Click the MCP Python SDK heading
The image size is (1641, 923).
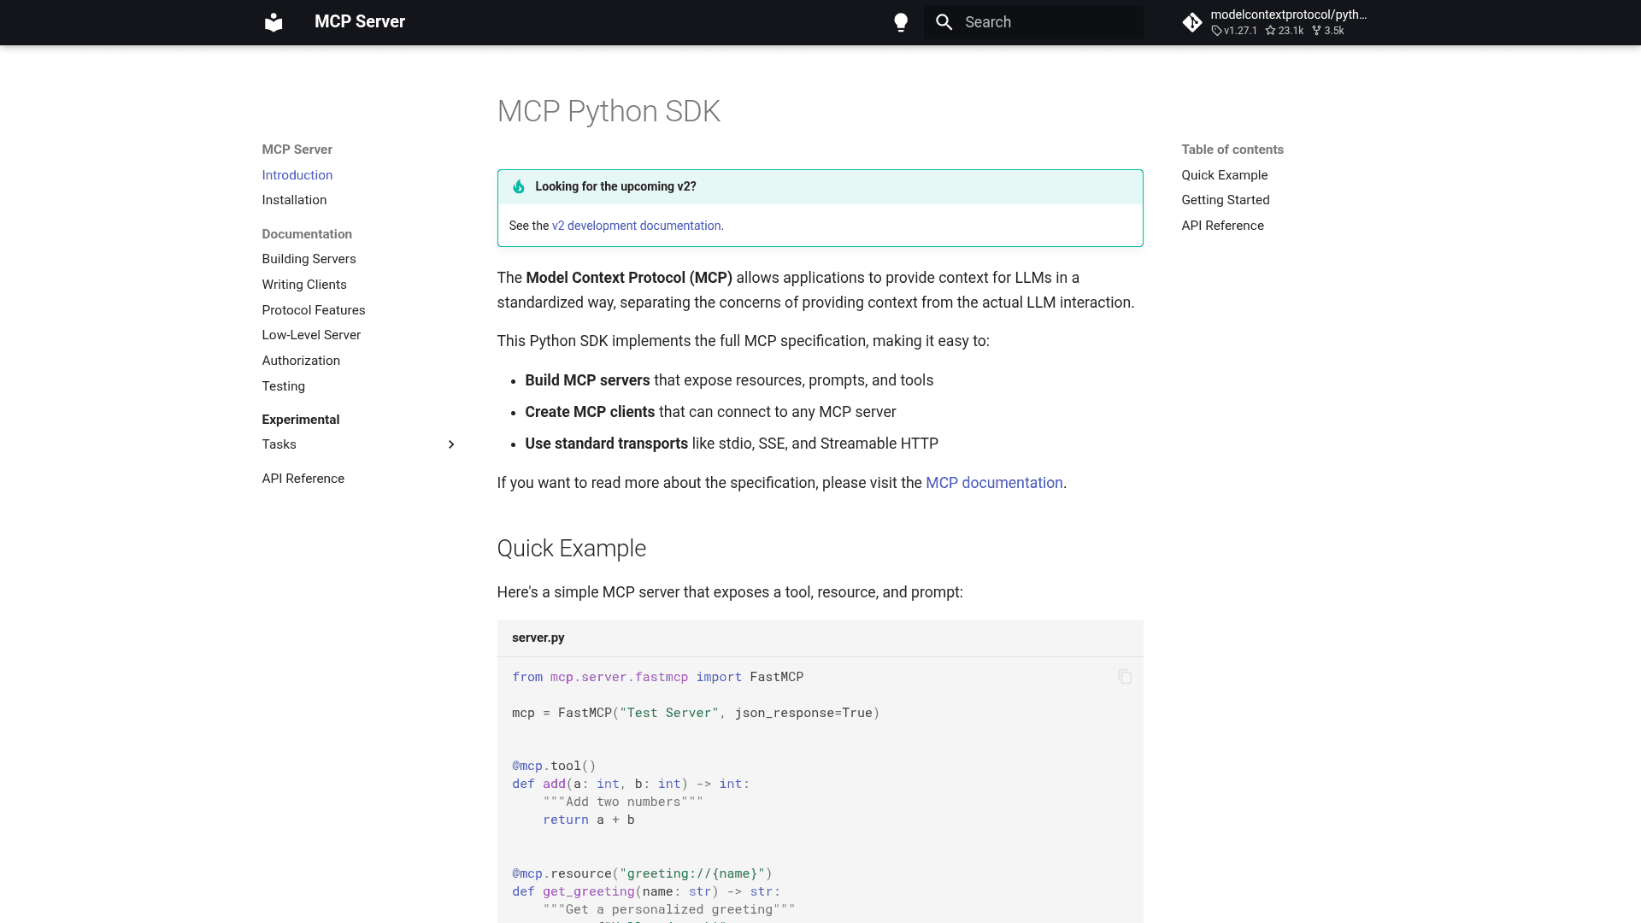point(609,111)
